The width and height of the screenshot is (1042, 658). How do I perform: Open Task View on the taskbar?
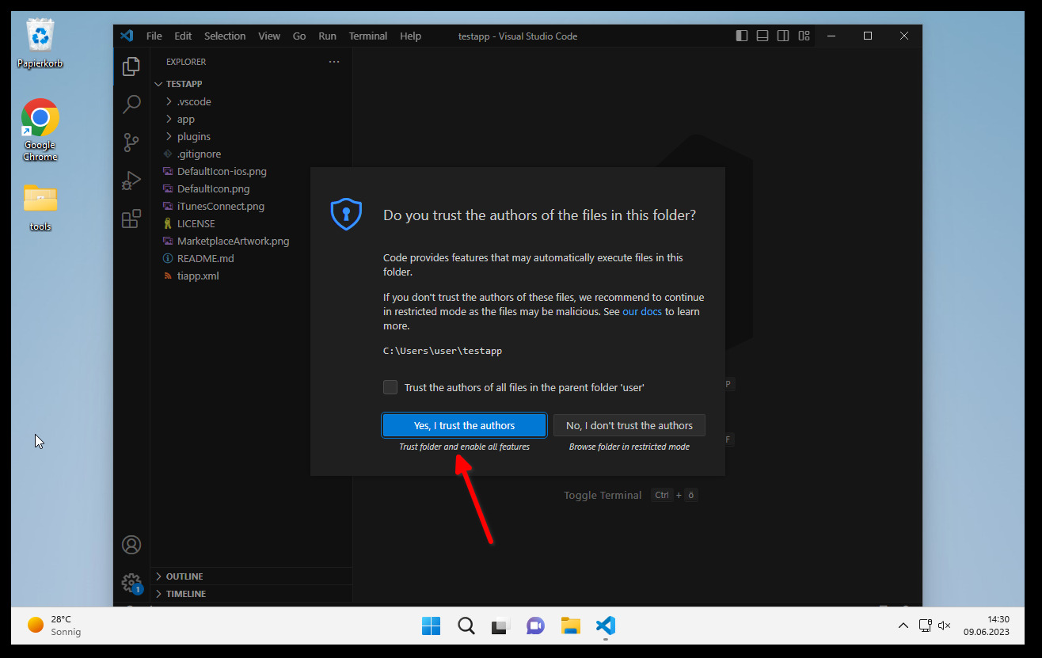(500, 626)
